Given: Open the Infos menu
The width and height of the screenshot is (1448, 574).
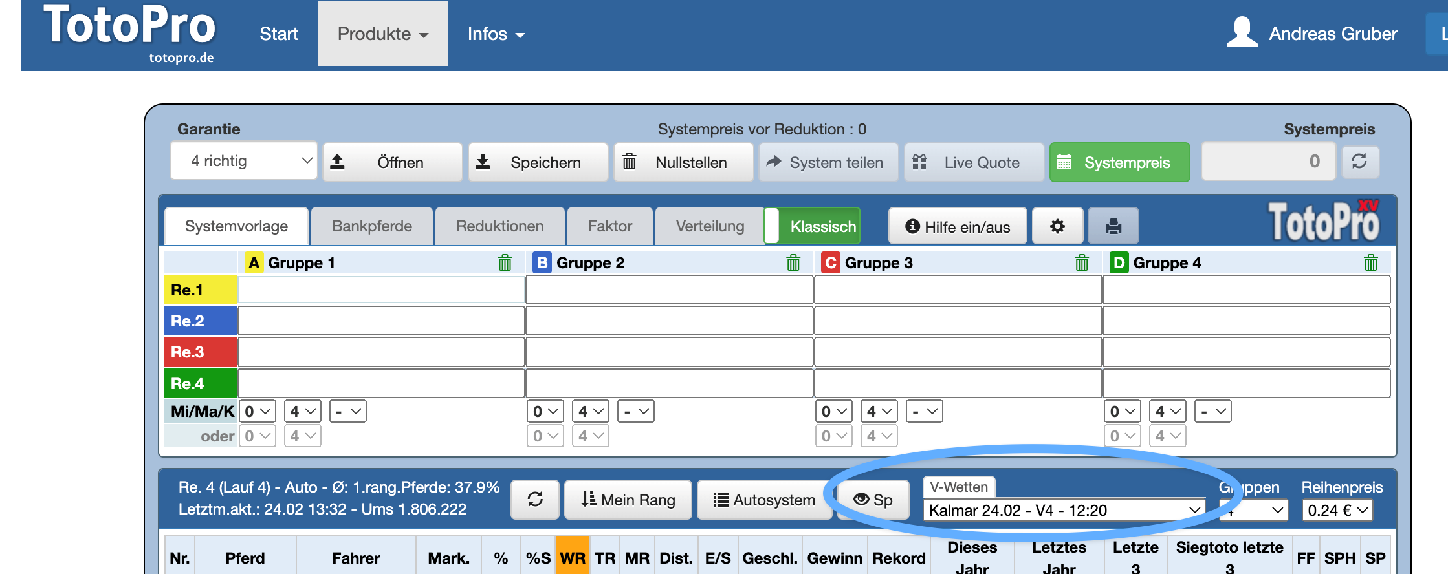Looking at the screenshot, I should click(x=496, y=34).
